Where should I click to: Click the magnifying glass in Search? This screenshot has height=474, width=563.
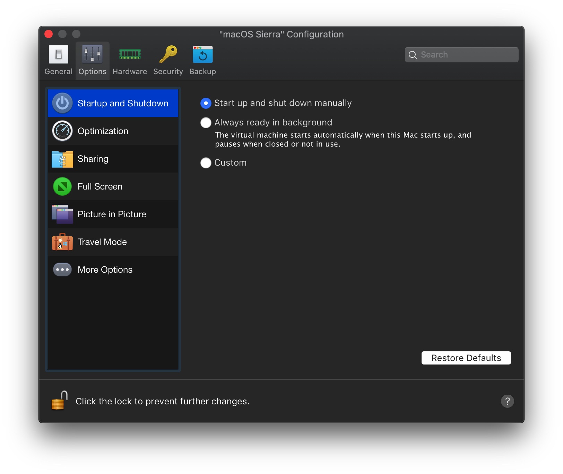413,55
